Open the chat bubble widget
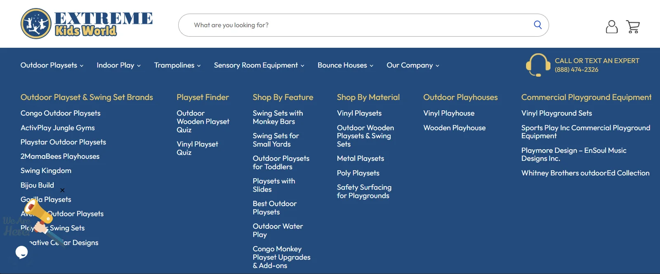 [x=22, y=252]
